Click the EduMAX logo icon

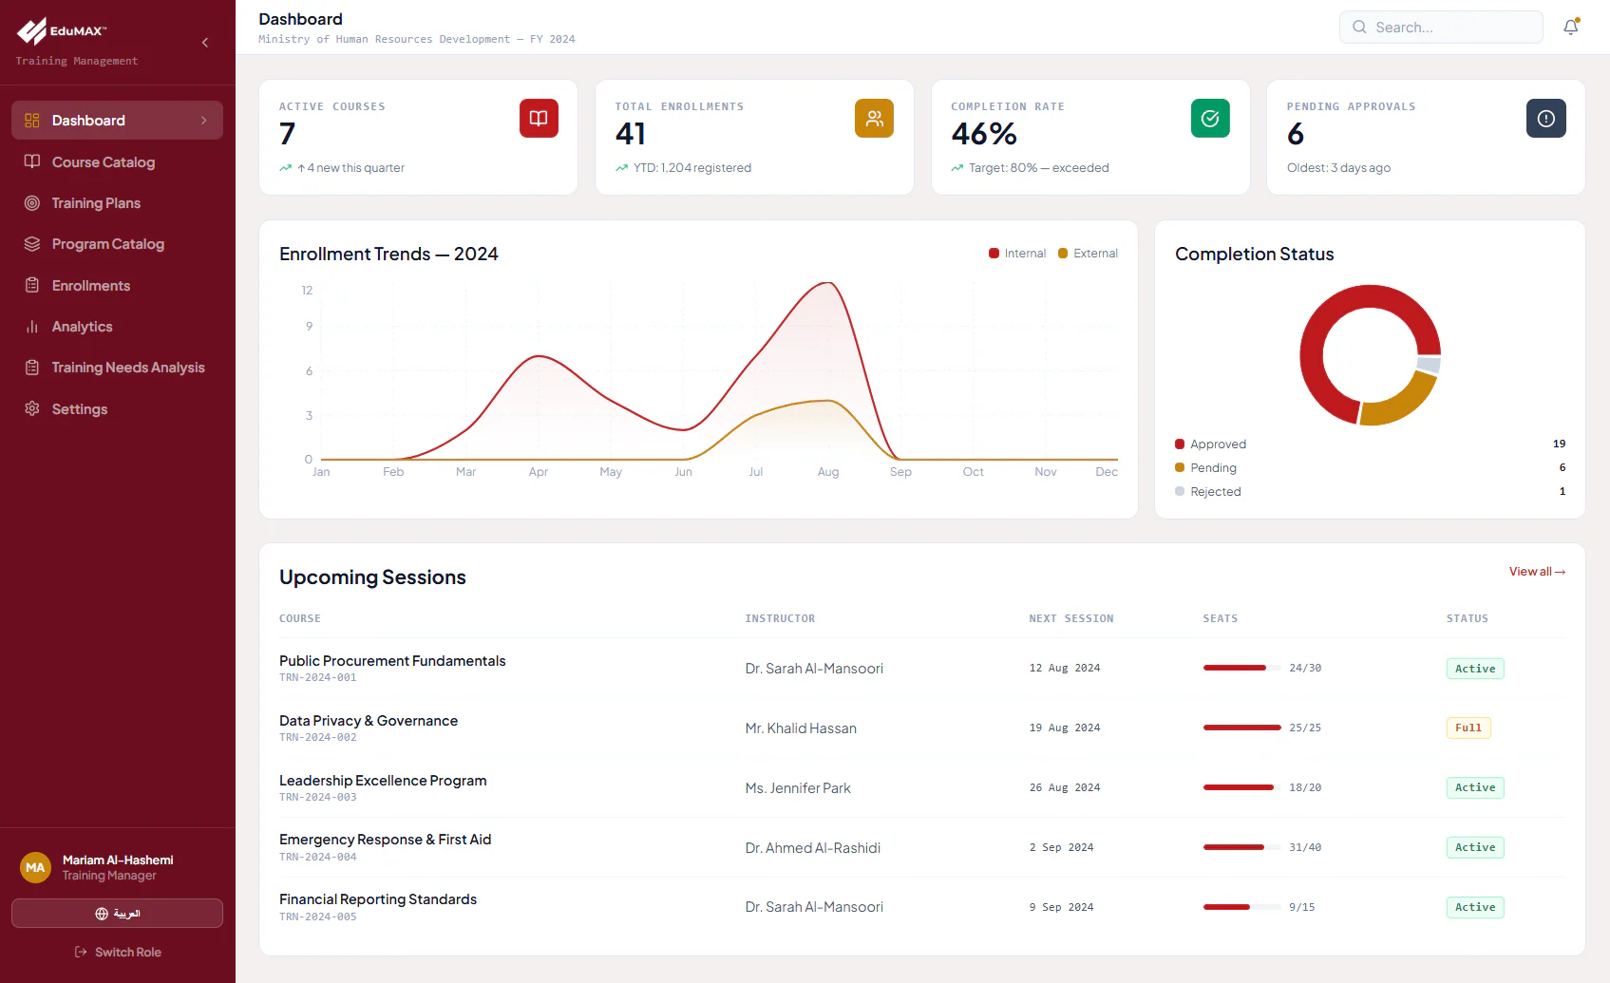[31, 31]
